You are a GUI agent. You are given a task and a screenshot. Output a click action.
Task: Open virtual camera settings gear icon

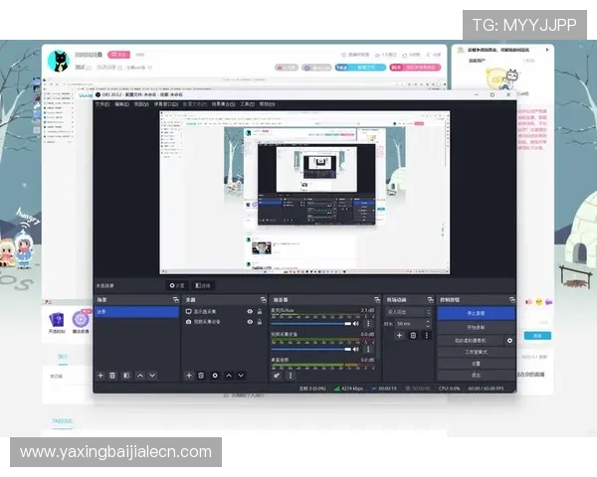click(509, 341)
